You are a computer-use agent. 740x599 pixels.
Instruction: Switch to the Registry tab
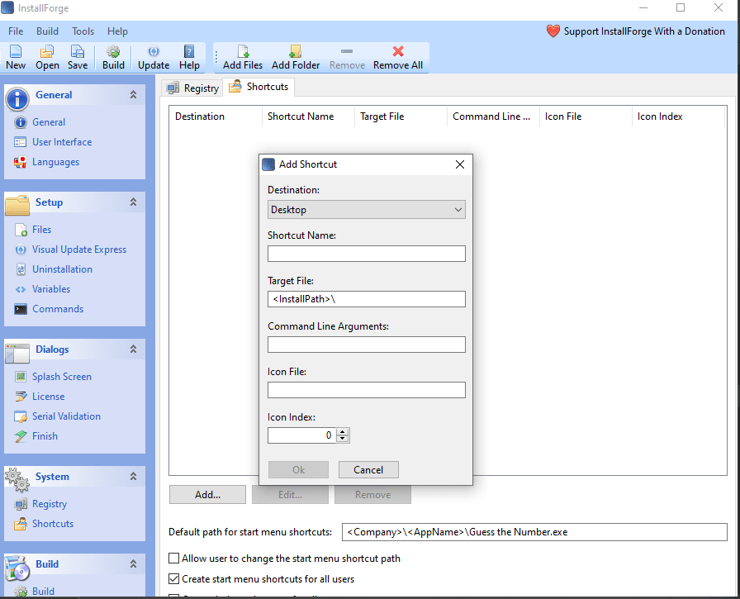click(x=198, y=87)
